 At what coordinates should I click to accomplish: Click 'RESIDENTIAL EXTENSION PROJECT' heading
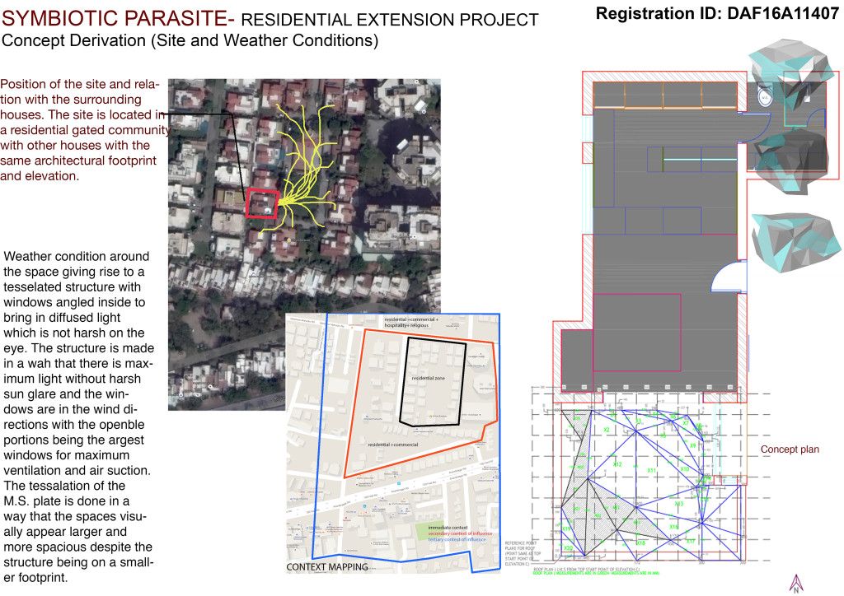(390, 20)
